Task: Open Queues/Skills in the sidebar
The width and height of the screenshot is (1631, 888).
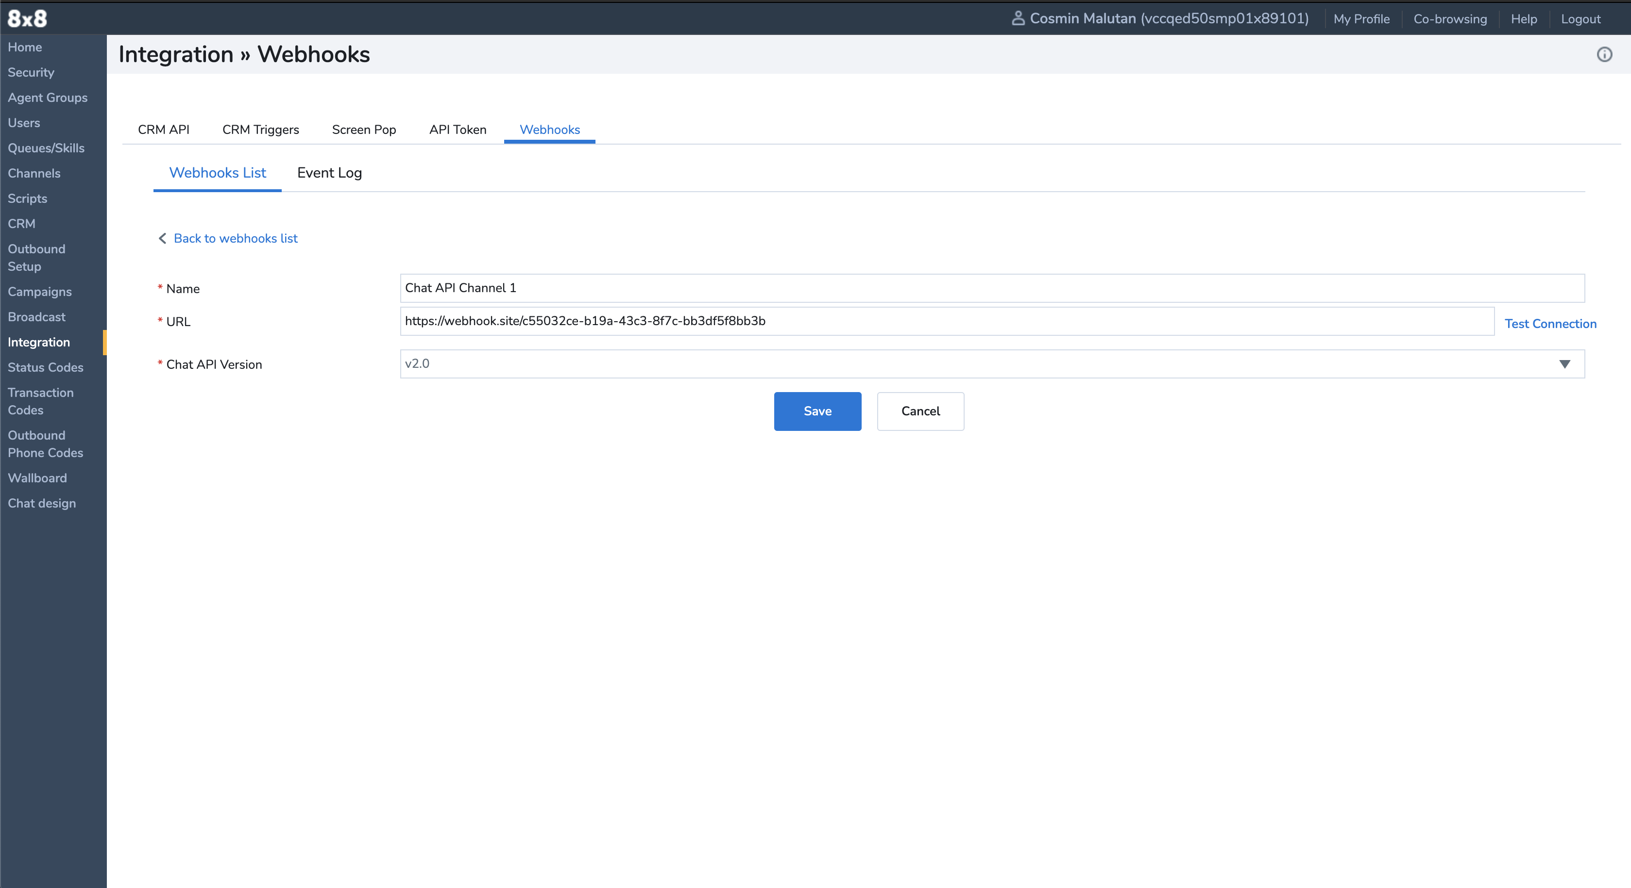Action: pos(46,148)
